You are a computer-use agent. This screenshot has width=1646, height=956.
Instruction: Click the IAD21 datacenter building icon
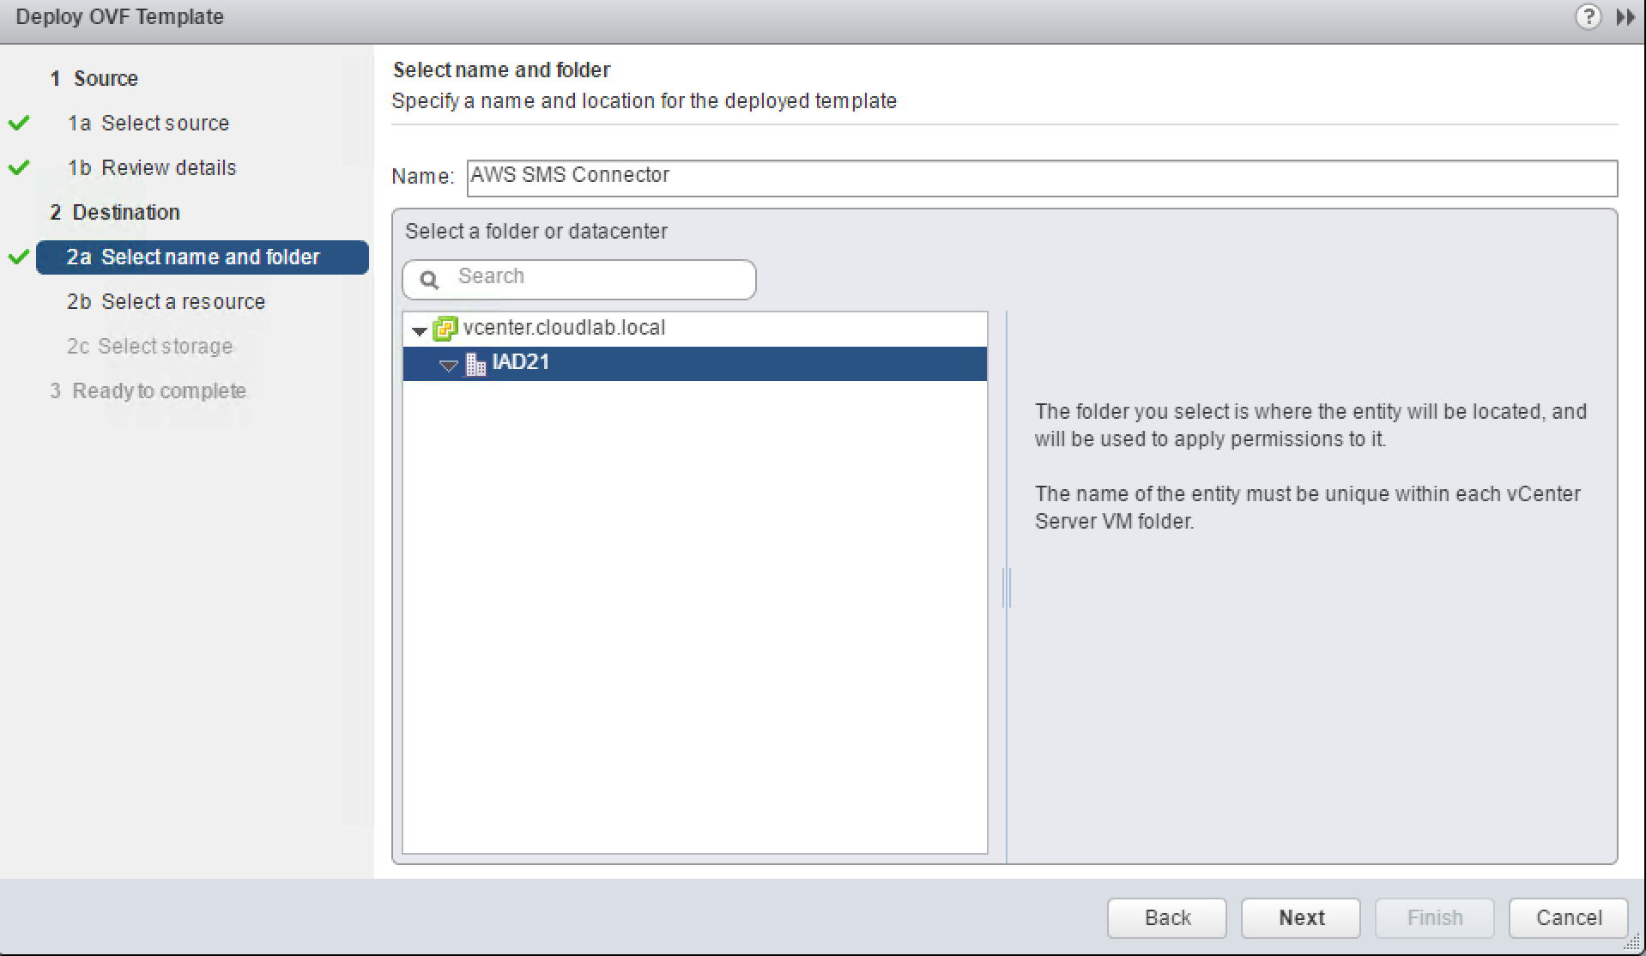click(x=475, y=363)
